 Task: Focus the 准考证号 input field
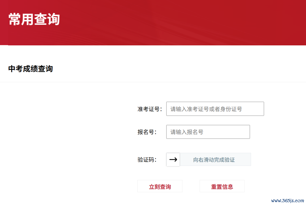[x=215, y=109]
